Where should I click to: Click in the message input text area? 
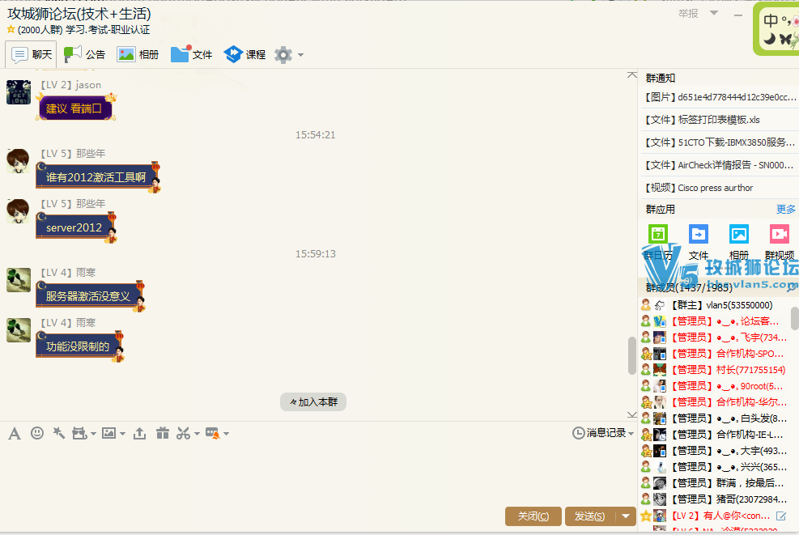click(316, 473)
